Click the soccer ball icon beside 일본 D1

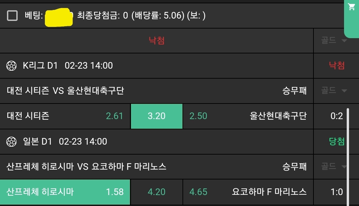(x=11, y=142)
